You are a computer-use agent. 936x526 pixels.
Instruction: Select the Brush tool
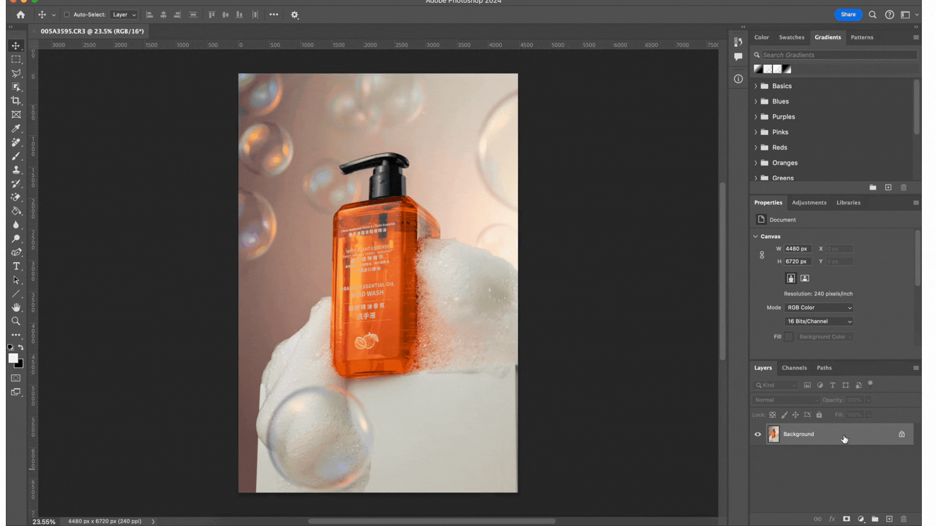tap(16, 156)
